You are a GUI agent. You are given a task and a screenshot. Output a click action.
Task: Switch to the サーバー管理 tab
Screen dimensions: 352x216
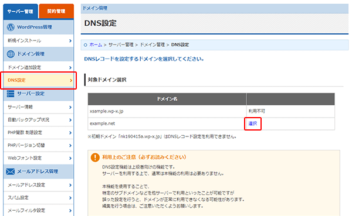(20, 11)
